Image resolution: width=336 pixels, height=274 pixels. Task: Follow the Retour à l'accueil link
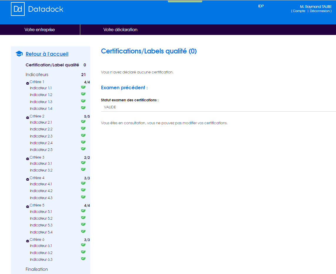47,54
